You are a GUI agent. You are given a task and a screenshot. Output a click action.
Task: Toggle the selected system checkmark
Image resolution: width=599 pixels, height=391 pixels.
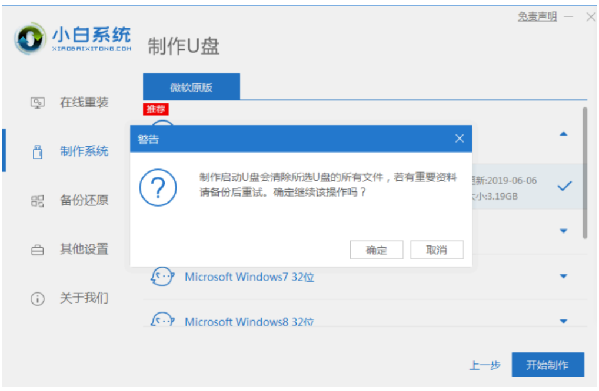tap(564, 186)
